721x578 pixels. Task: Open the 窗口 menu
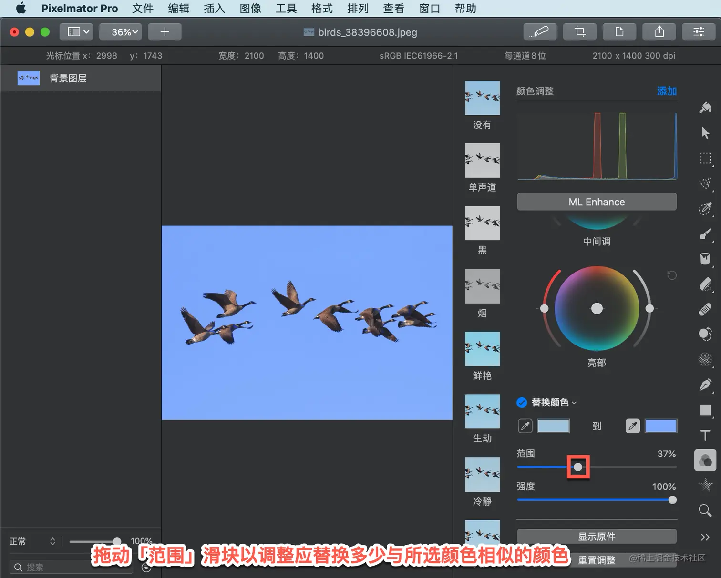(x=430, y=9)
